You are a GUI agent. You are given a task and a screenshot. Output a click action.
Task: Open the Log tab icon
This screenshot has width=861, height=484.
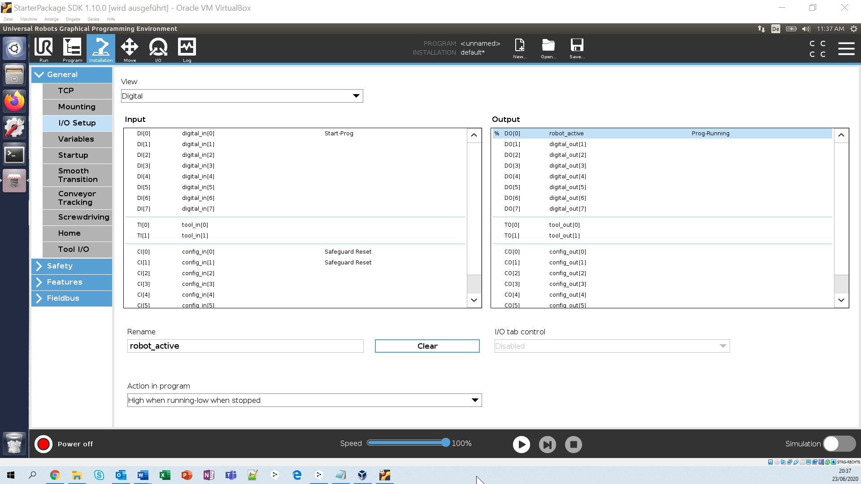pos(187,49)
